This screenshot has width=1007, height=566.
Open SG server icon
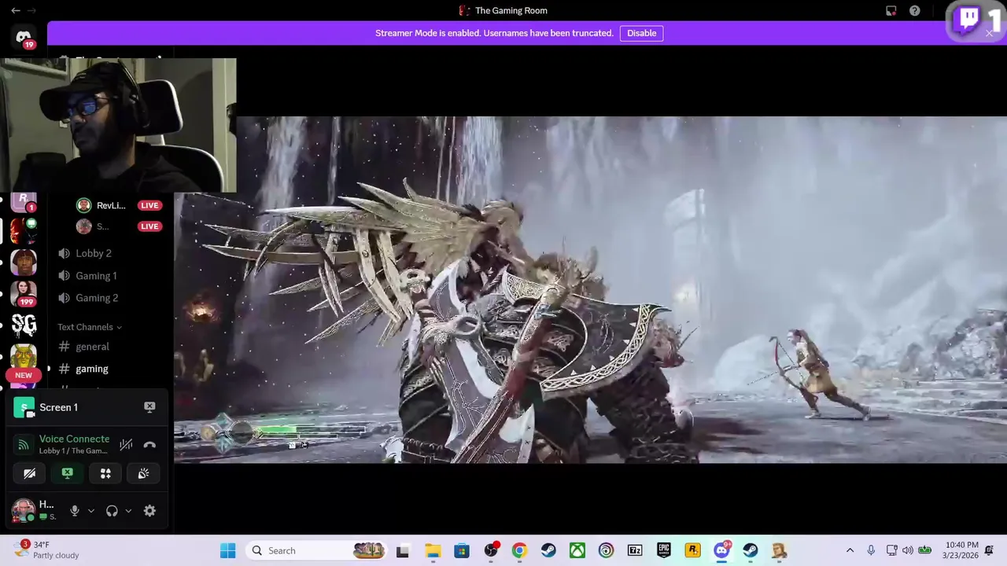click(24, 324)
